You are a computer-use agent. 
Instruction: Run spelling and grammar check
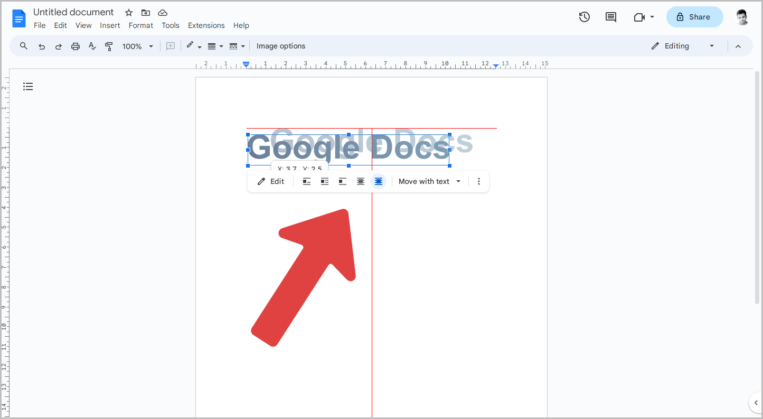tap(92, 46)
